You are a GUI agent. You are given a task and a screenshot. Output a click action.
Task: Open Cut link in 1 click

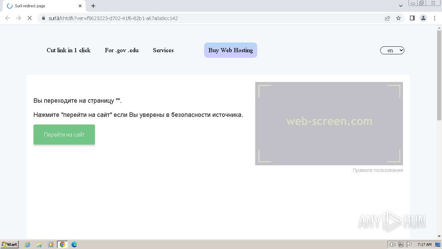pos(68,50)
